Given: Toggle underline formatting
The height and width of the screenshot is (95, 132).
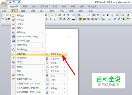Looking at the screenshot, I should coord(54,19).
